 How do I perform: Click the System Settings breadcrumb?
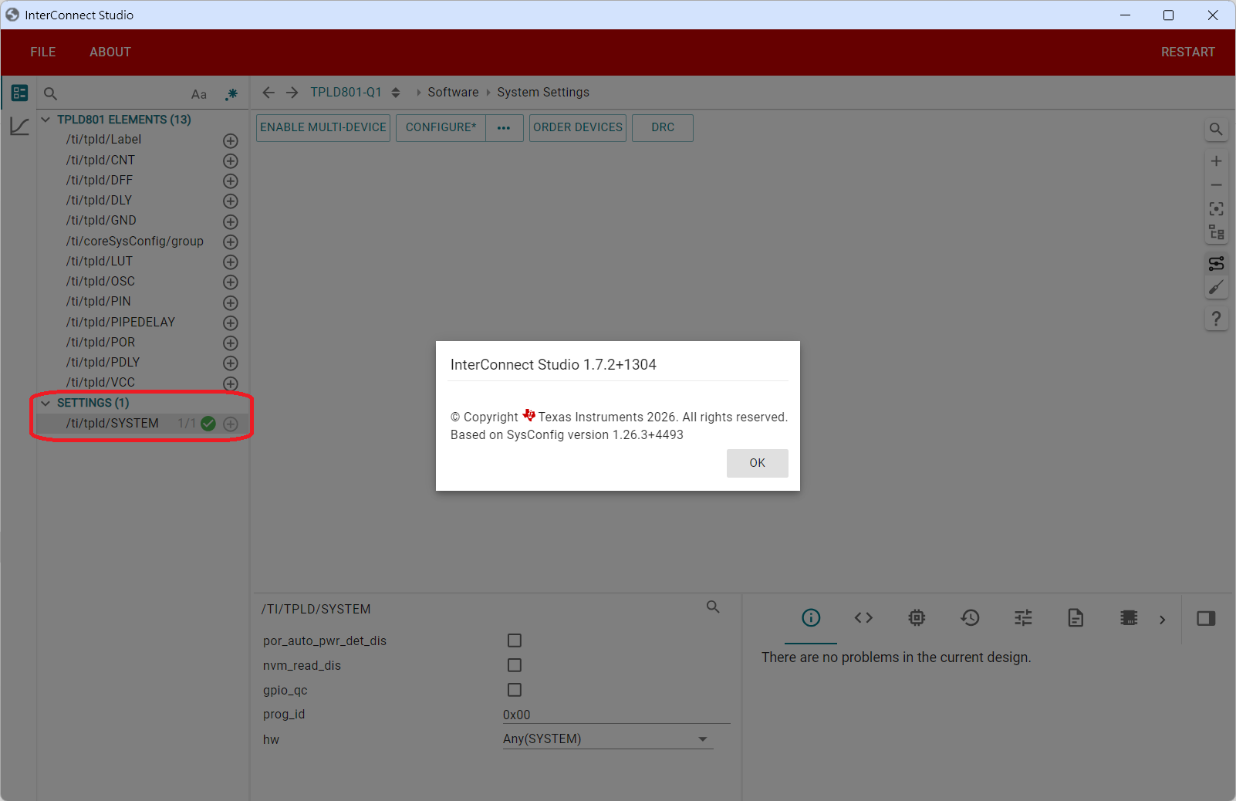(543, 93)
